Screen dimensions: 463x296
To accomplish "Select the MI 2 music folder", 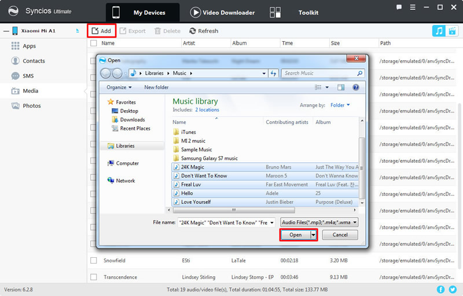I will click(x=193, y=141).
